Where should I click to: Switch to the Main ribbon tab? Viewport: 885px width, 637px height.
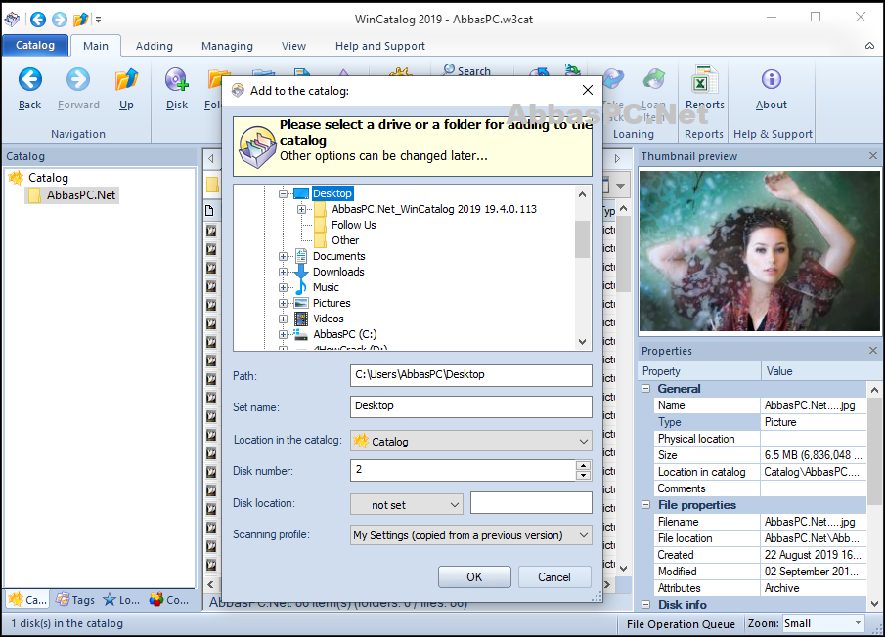[x=96, y=46]
